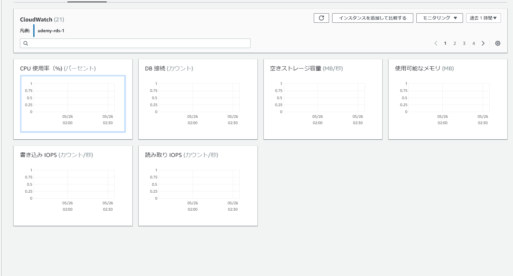Click the DB 接続 (カウント) title
The width and height of the screenshot is (513, 276).
[169, 68]
